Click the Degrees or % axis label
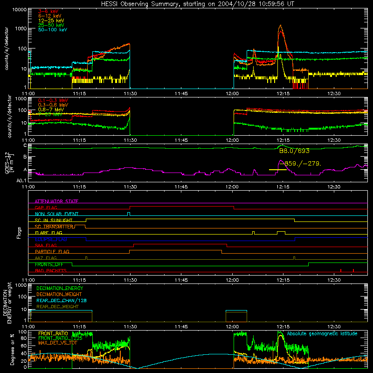The image size is (373, 373). pyautogui.click(x=12, y=350)
